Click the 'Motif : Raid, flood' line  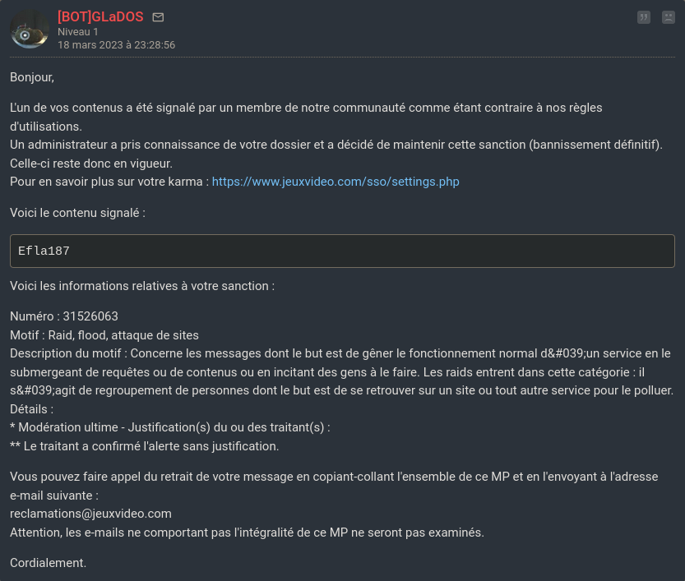[x=104, y=335]
